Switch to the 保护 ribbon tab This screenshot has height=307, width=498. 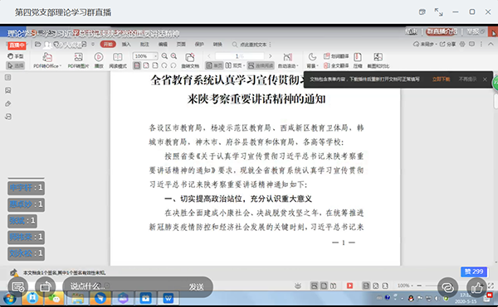pos(199,45)
